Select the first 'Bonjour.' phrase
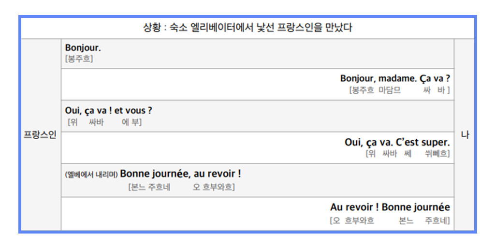The image size is (495, 249). click(83, 48)
